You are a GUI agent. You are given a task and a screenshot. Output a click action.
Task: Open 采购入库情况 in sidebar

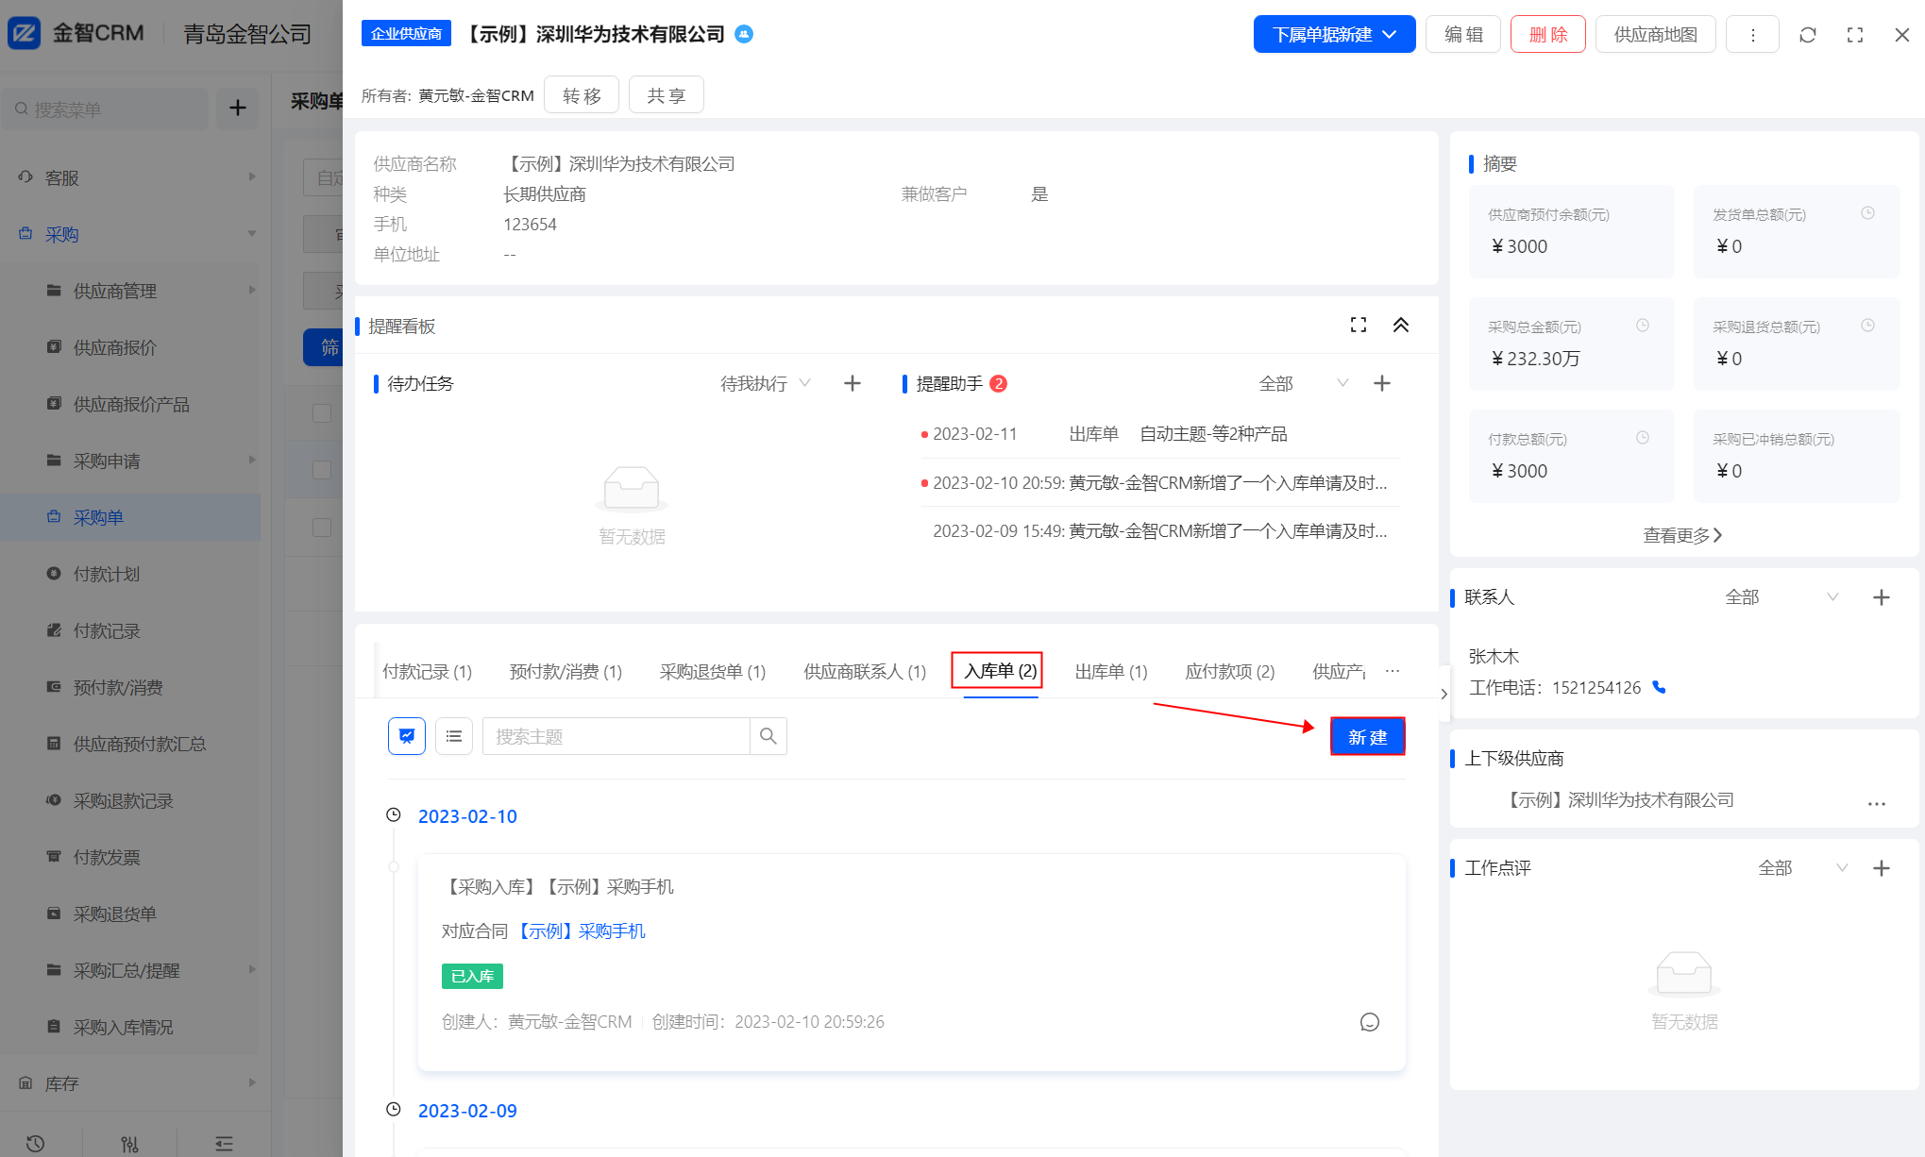pos(130,1027)
